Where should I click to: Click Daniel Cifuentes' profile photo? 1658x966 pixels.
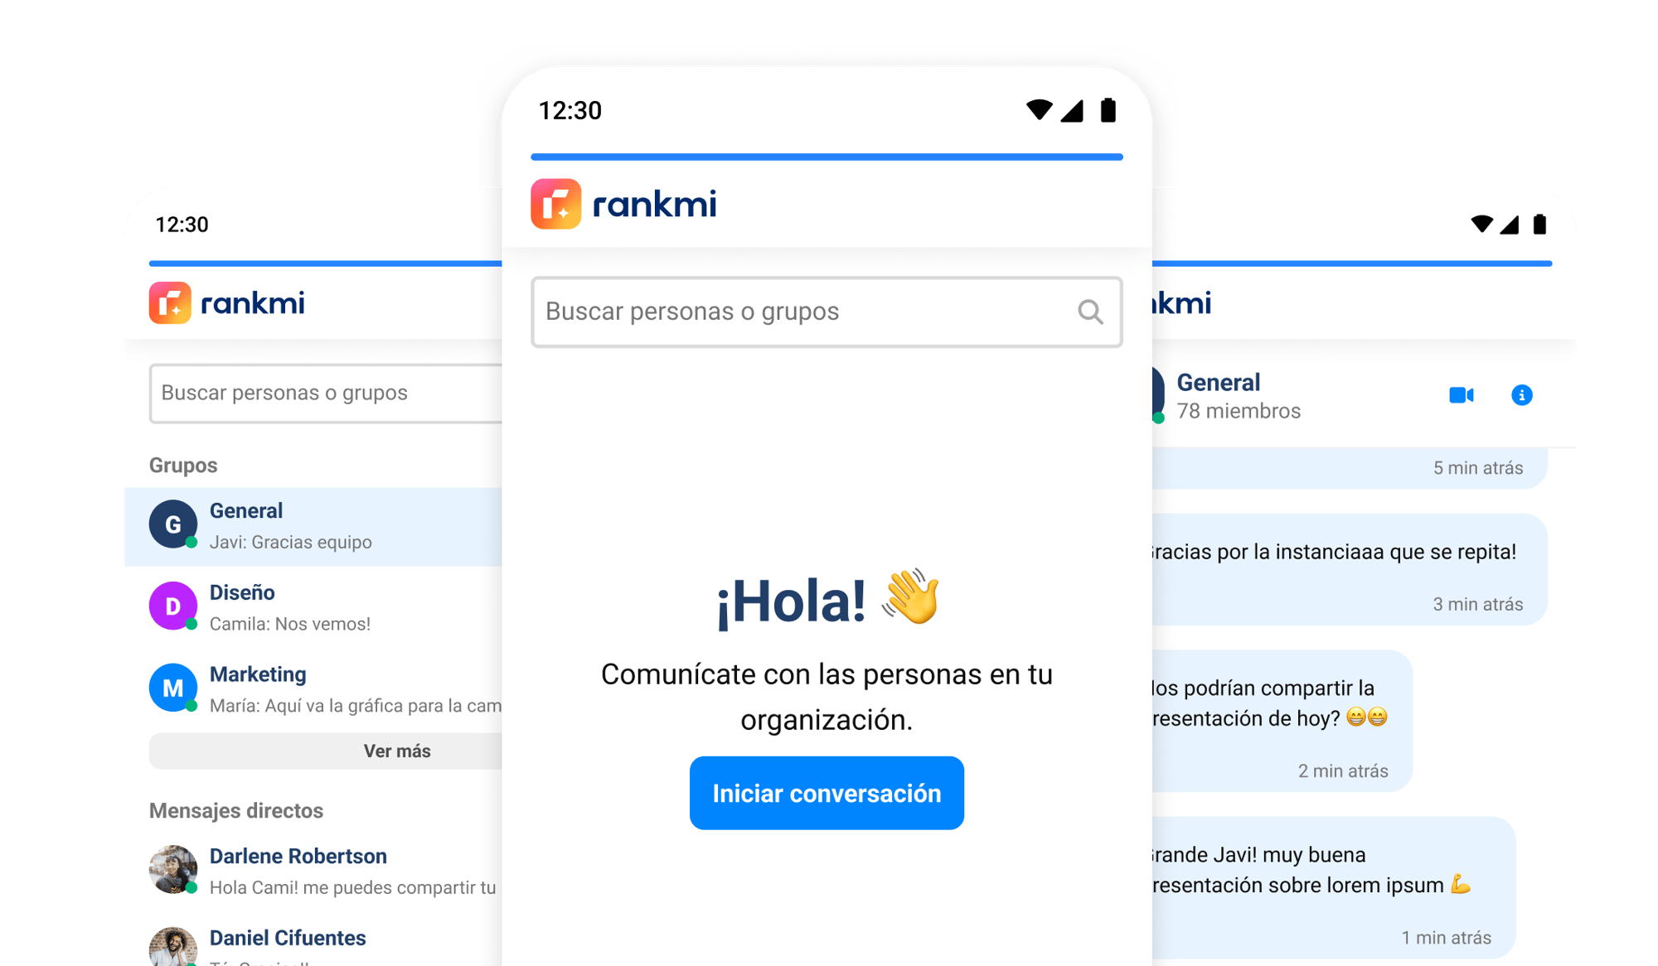pos(172,946)
